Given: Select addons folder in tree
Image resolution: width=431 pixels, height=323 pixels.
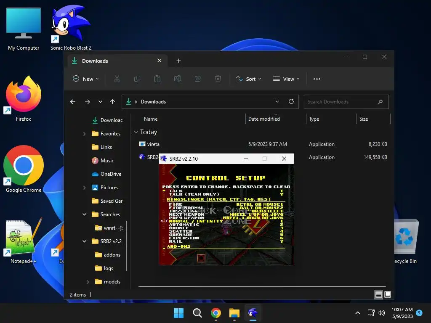Looking at the screenshot, I should (x=108, y=255).
